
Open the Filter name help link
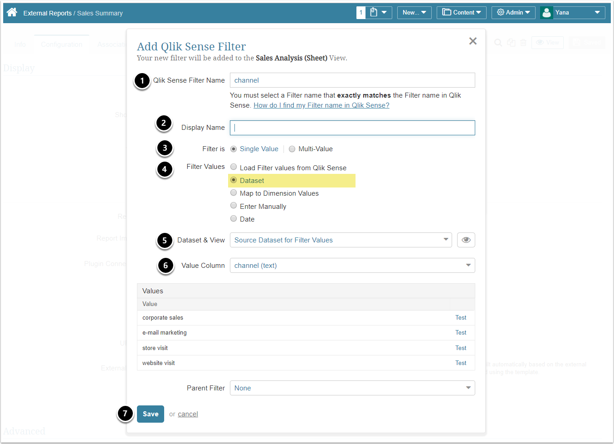tap(321, 105)
